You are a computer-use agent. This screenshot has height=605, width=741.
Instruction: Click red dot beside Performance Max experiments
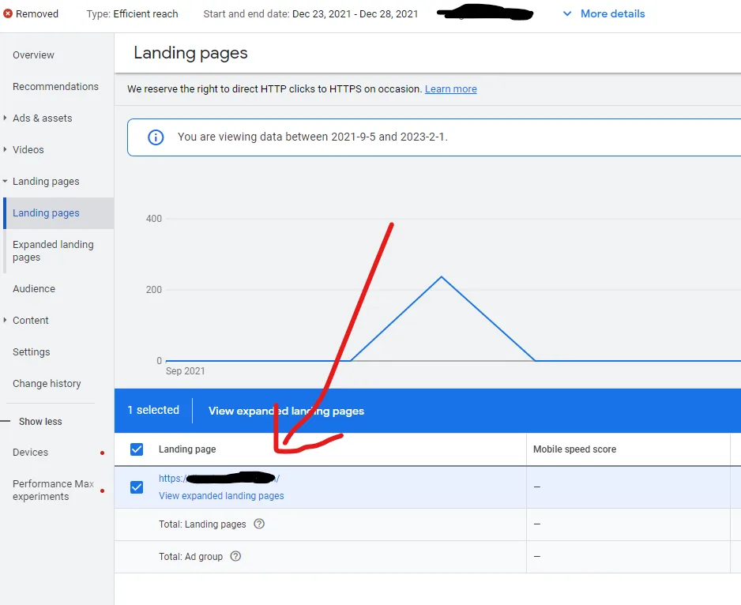tap(102, 490)
